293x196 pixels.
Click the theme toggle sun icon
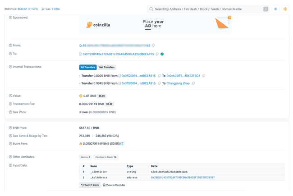point(275,9)
